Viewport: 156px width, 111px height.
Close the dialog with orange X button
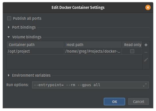(148, 7)
